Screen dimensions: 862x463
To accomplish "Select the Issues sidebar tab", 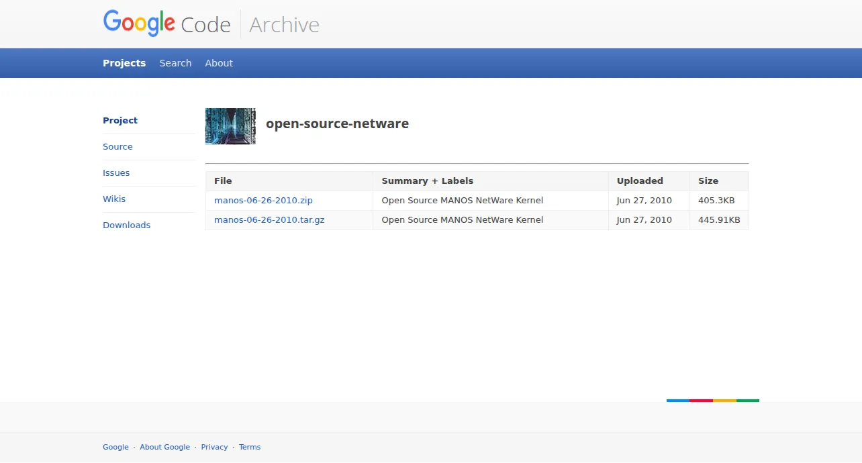I will 116,173.
